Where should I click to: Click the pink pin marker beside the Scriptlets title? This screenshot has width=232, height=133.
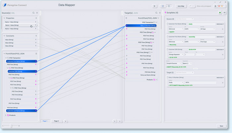point(165,13)
